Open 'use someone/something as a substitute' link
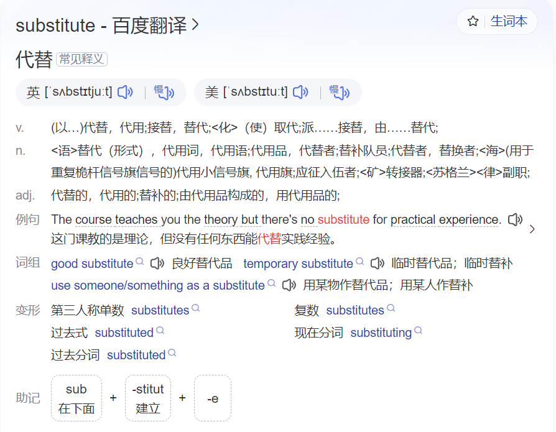The width and height of the screenshot is (556, 432). [x=158, y=285]
